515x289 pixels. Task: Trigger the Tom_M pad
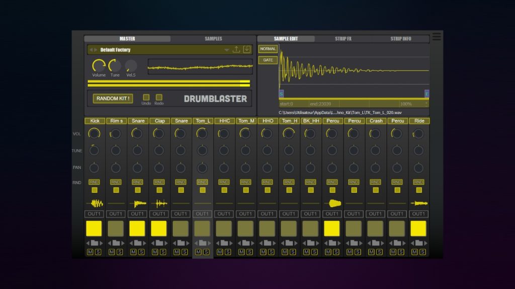pyautogui.click(x=245, y=228)
